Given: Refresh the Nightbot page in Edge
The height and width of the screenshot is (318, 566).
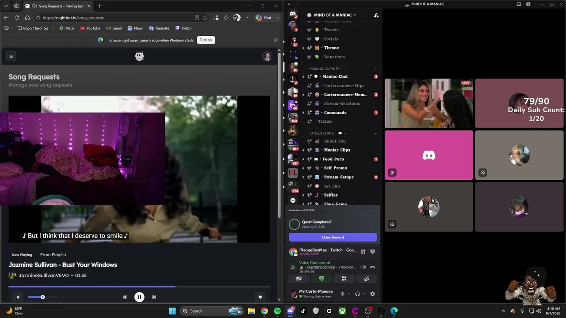Looking at the screenshot, I should pyautogui.click(x=17, y=18).
